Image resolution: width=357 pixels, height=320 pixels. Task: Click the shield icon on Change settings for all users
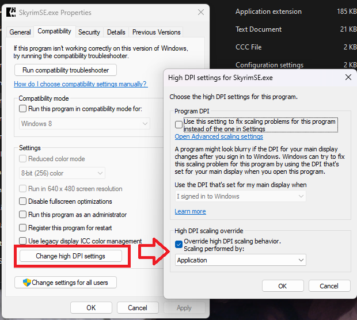(27, 283)
